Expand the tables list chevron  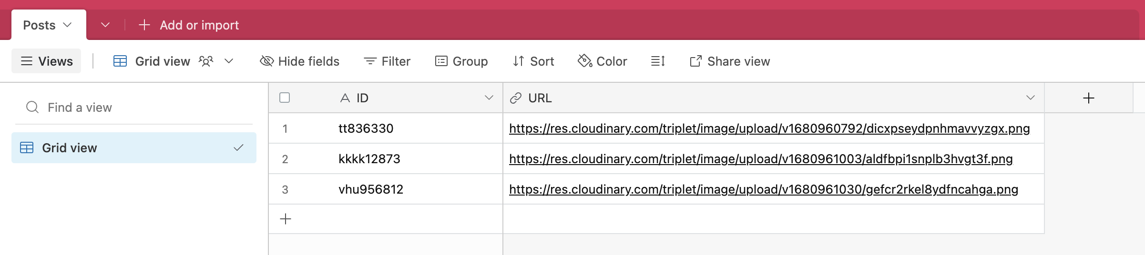pyautogui.click(x=105, y=25)
